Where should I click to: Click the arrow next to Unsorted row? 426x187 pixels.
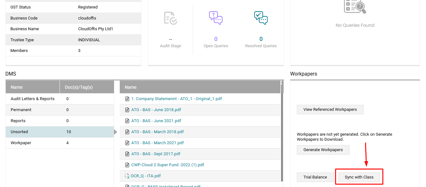tap(115, 132)
